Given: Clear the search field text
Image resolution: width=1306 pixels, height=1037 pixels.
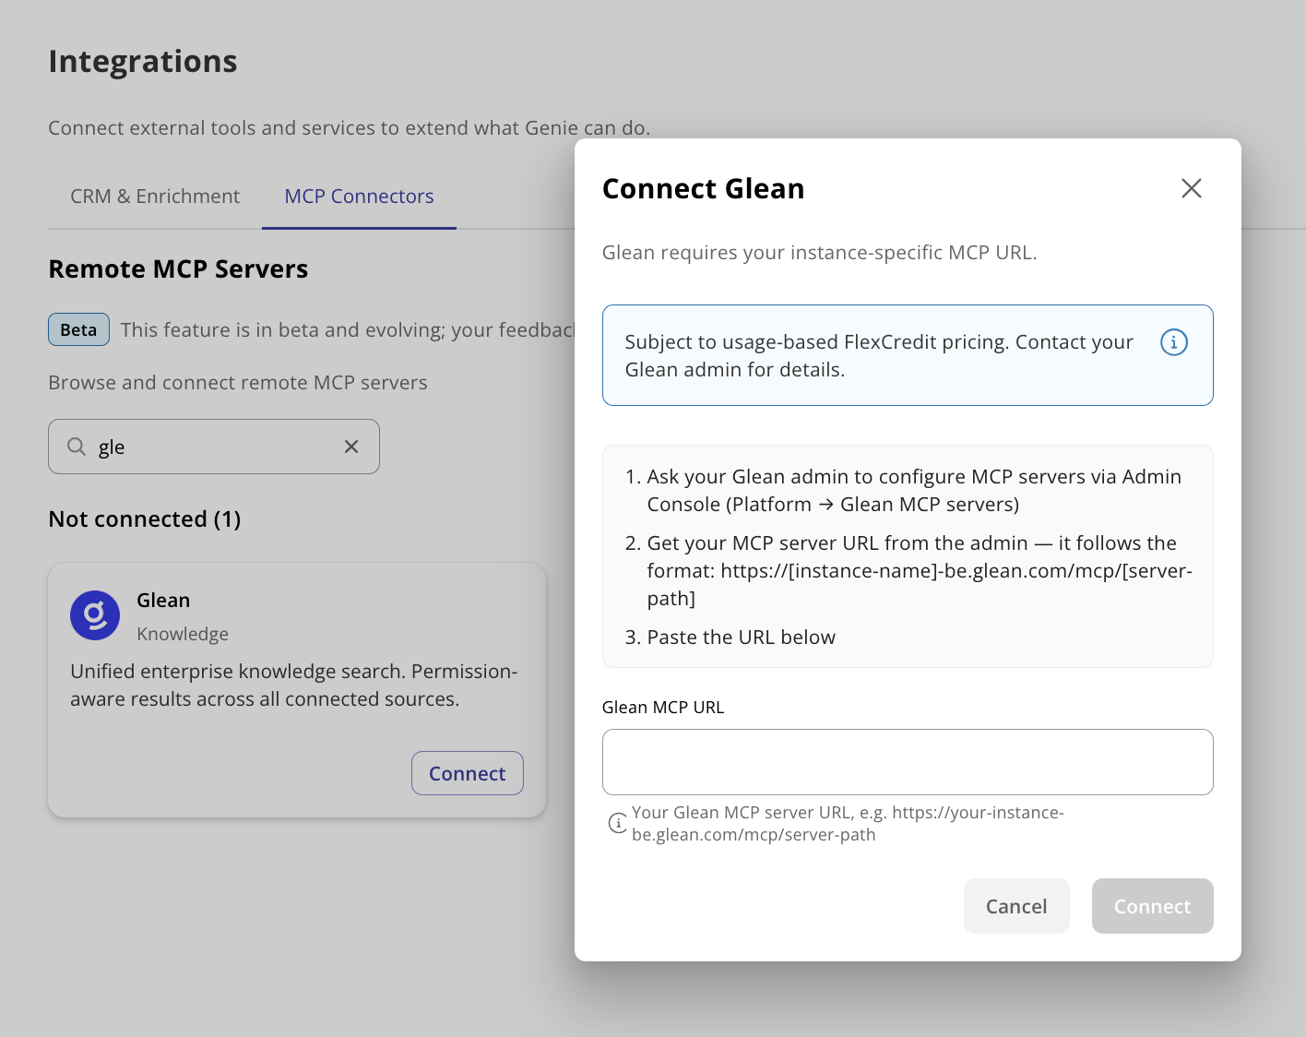Looking at the screenshot, I should (x=351, y=447).
